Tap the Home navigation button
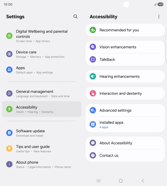This screenshot has height=186, width=167. [121, 181]
